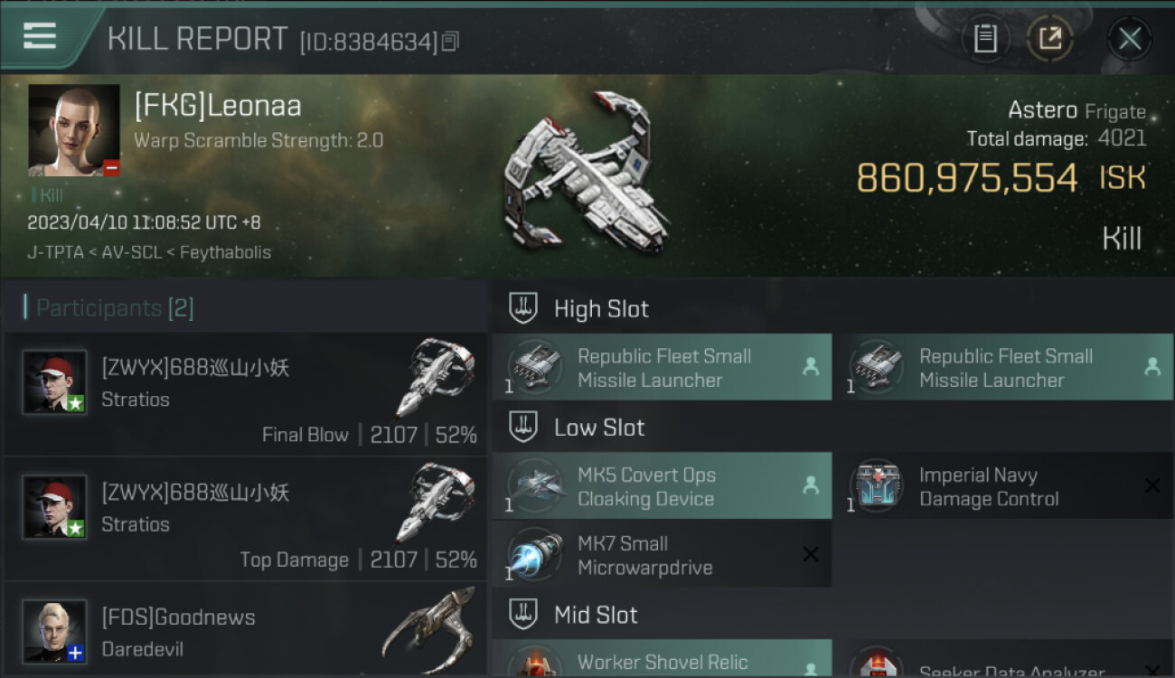The width and height of the screenshot is (1175, 678).
Task: Copy kill report ID icon
Action: click(451, 41)
